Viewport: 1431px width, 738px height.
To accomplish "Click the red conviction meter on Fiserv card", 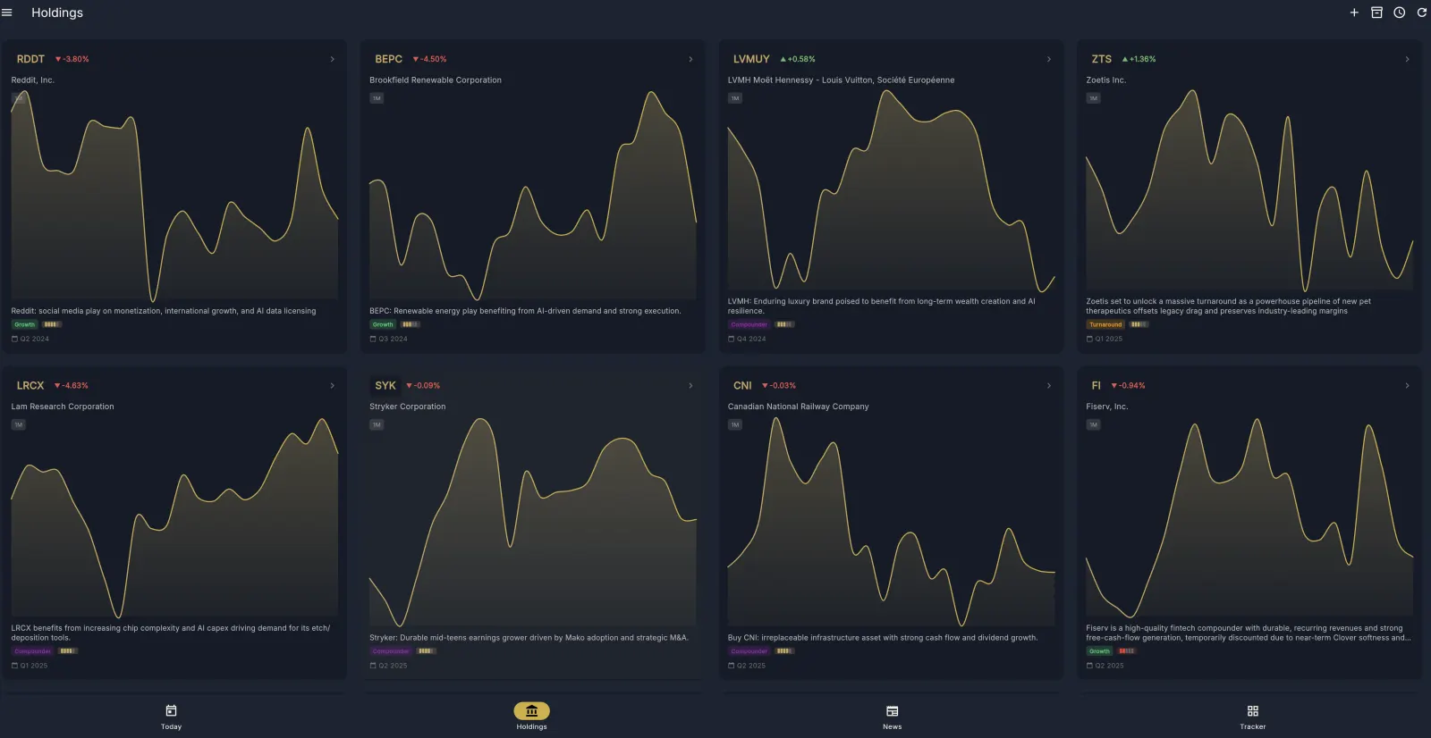I will pyautogui.click(x=1126, y=650).
